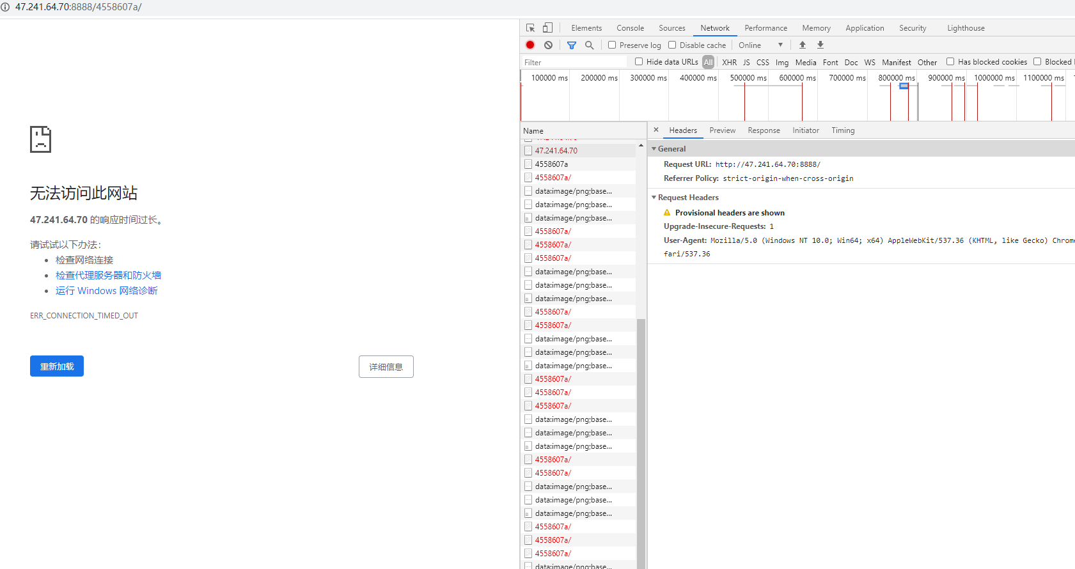Stop recording network log with red button
The width and height of the screenshot is (1075, 569).
(x=530, y=45)
